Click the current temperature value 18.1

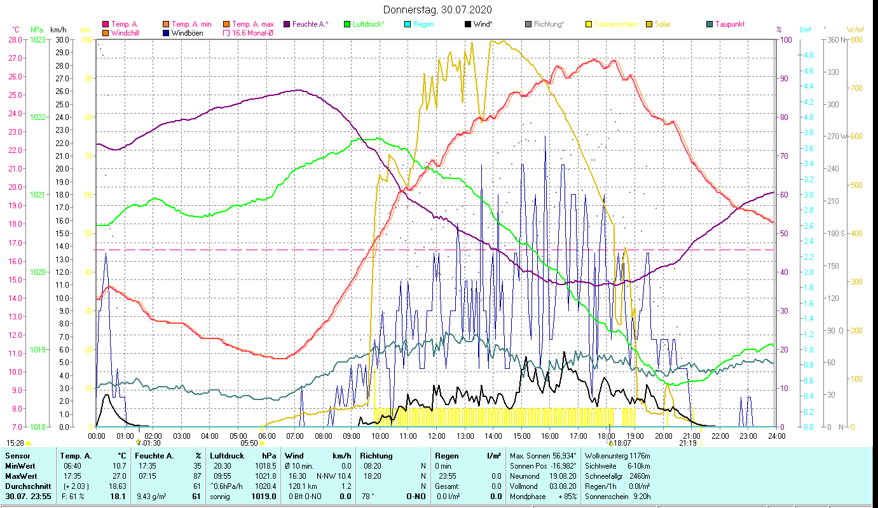point(119,497)
